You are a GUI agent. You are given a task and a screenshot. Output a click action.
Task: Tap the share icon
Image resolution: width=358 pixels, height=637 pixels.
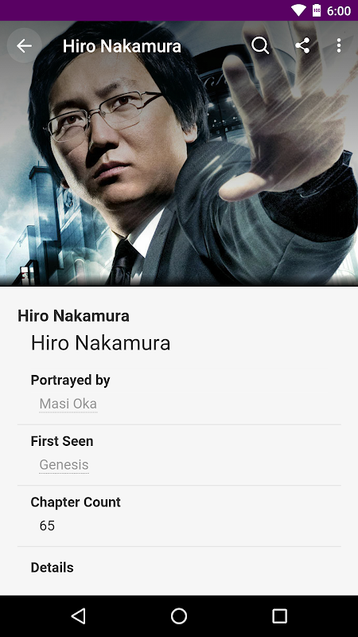[x=302, y=45]
